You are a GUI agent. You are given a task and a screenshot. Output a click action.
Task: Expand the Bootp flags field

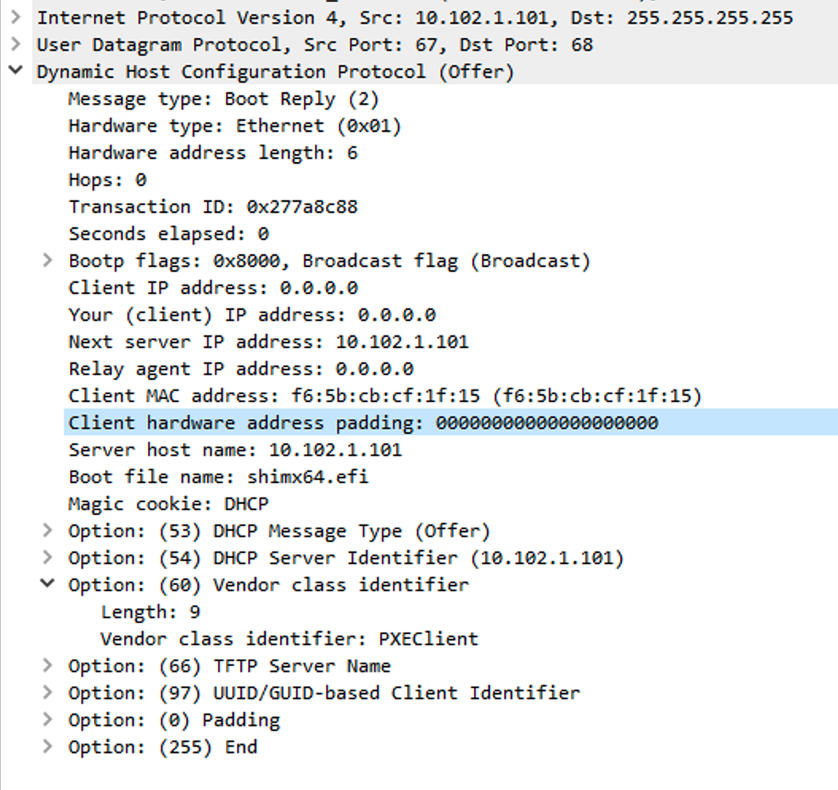pyautogui.click(x=48, y=261)
